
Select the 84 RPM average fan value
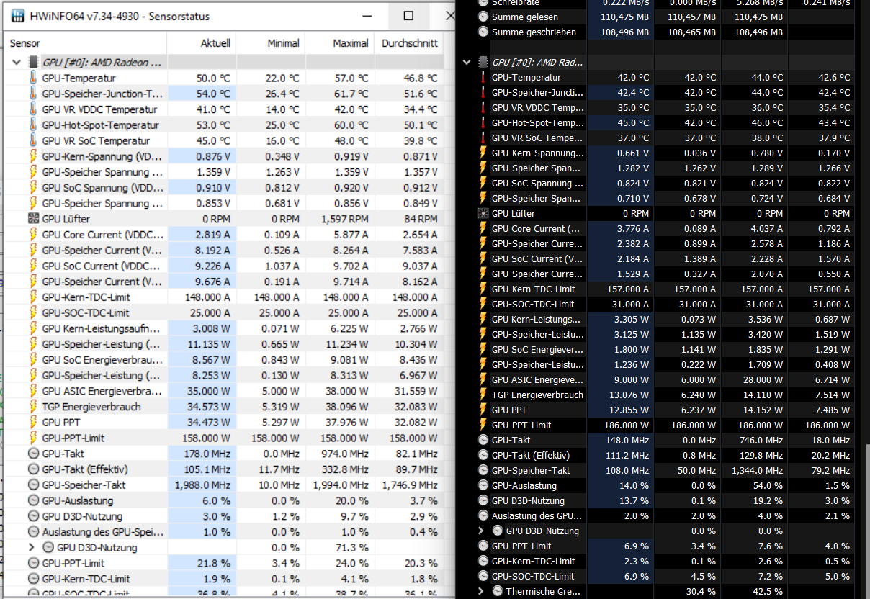(x=419, y=219)
